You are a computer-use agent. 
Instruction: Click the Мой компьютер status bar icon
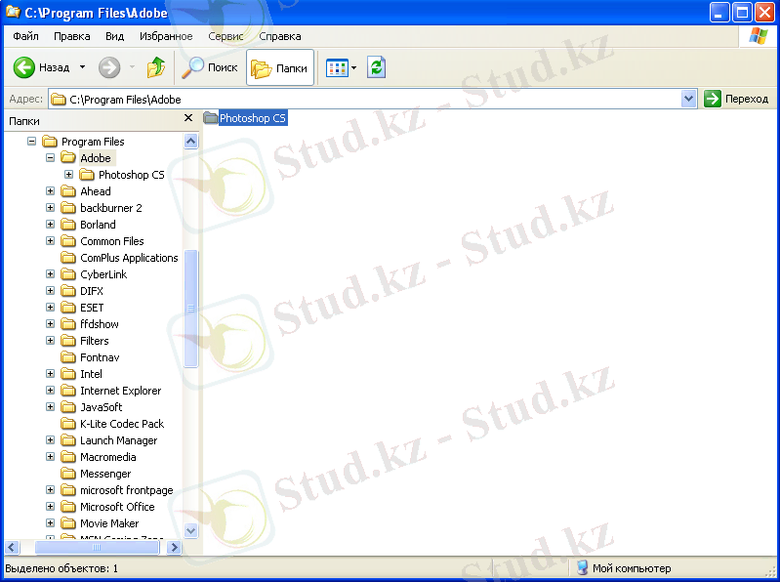pos(582,568)
